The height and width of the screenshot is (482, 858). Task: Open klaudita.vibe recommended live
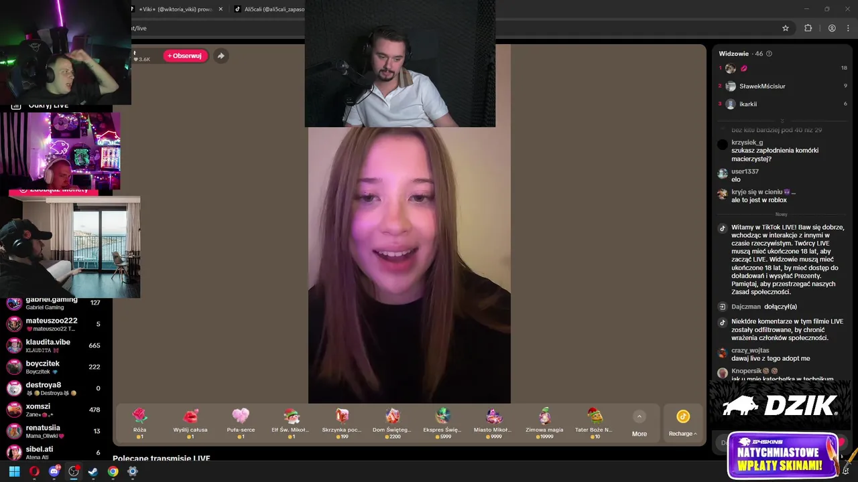pos(54,345)
